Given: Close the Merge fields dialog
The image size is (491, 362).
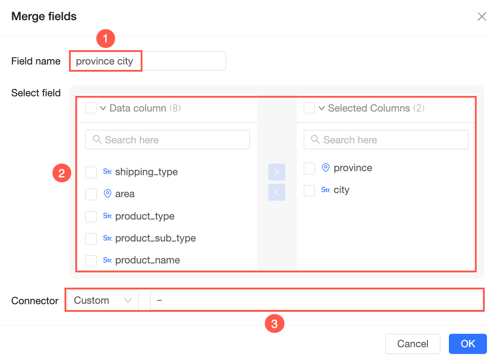Looking at the screenshot, I should [482, 17].
